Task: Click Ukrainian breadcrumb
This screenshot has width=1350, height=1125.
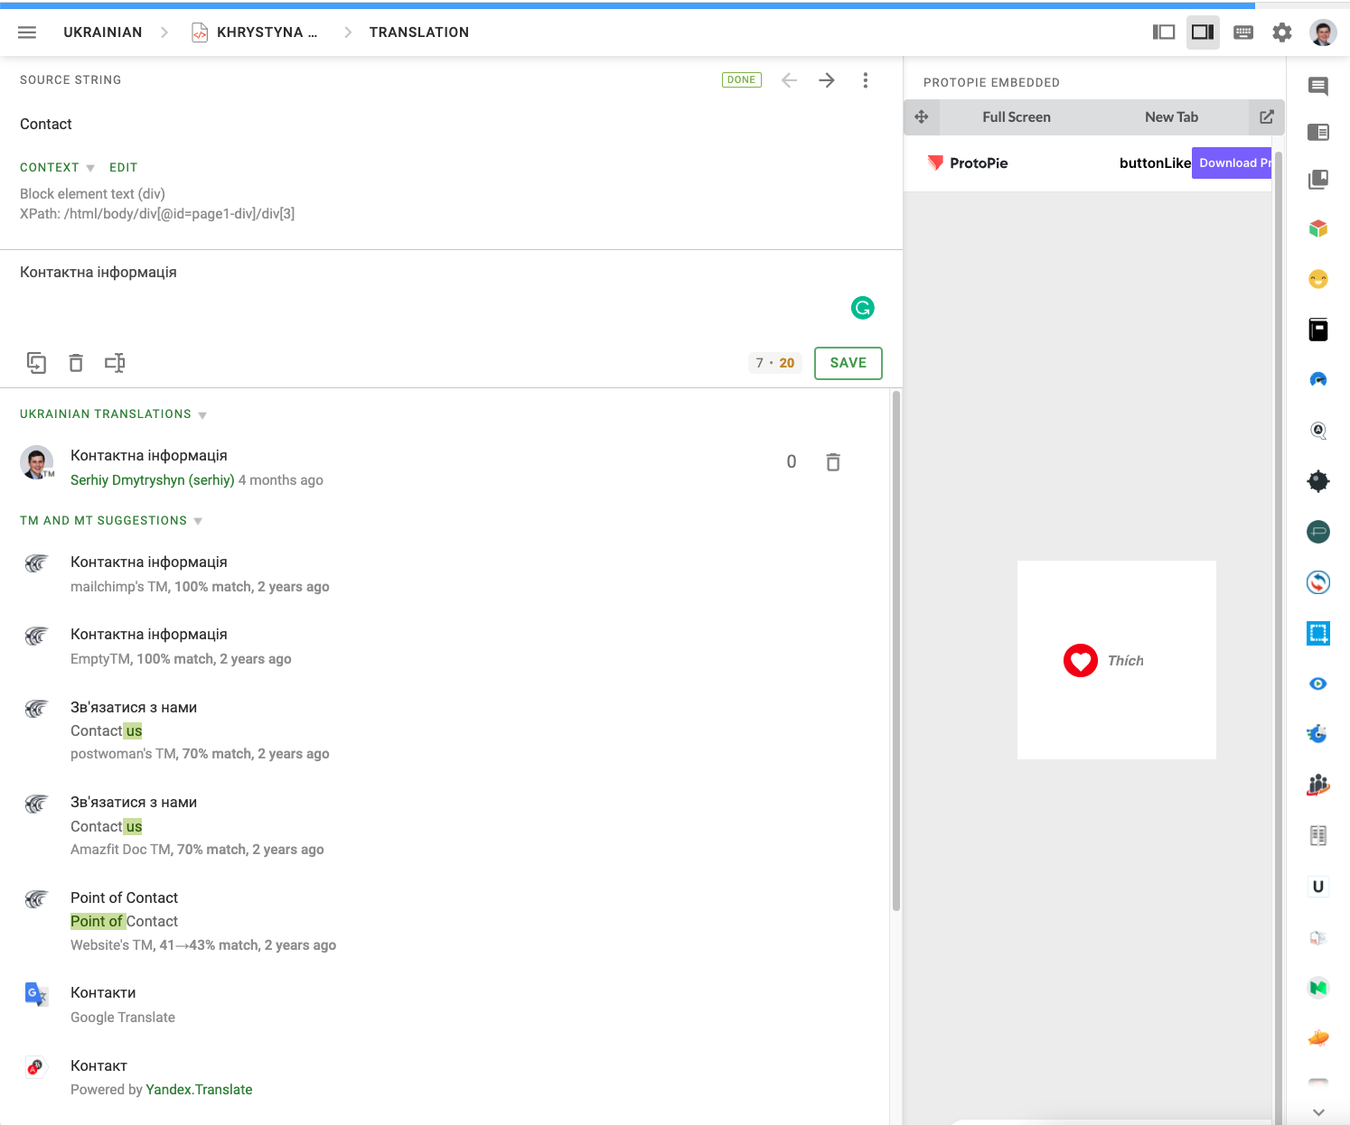Action: (103, 33)
